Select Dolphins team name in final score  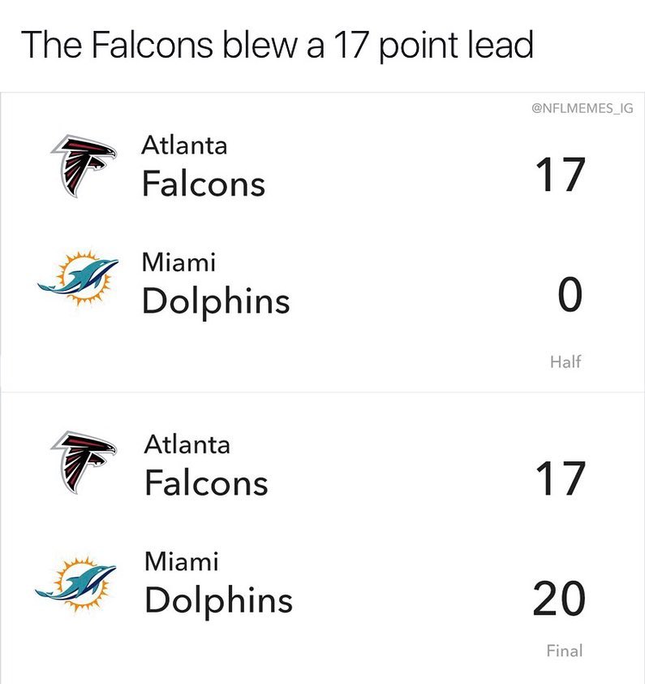click(x=219, y=601)
